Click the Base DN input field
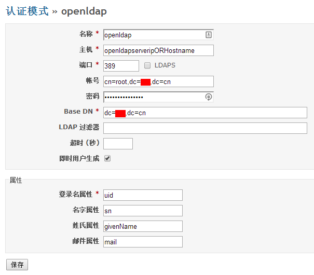Viewport: 314px width, 275px height. click(x=205, y=113)
